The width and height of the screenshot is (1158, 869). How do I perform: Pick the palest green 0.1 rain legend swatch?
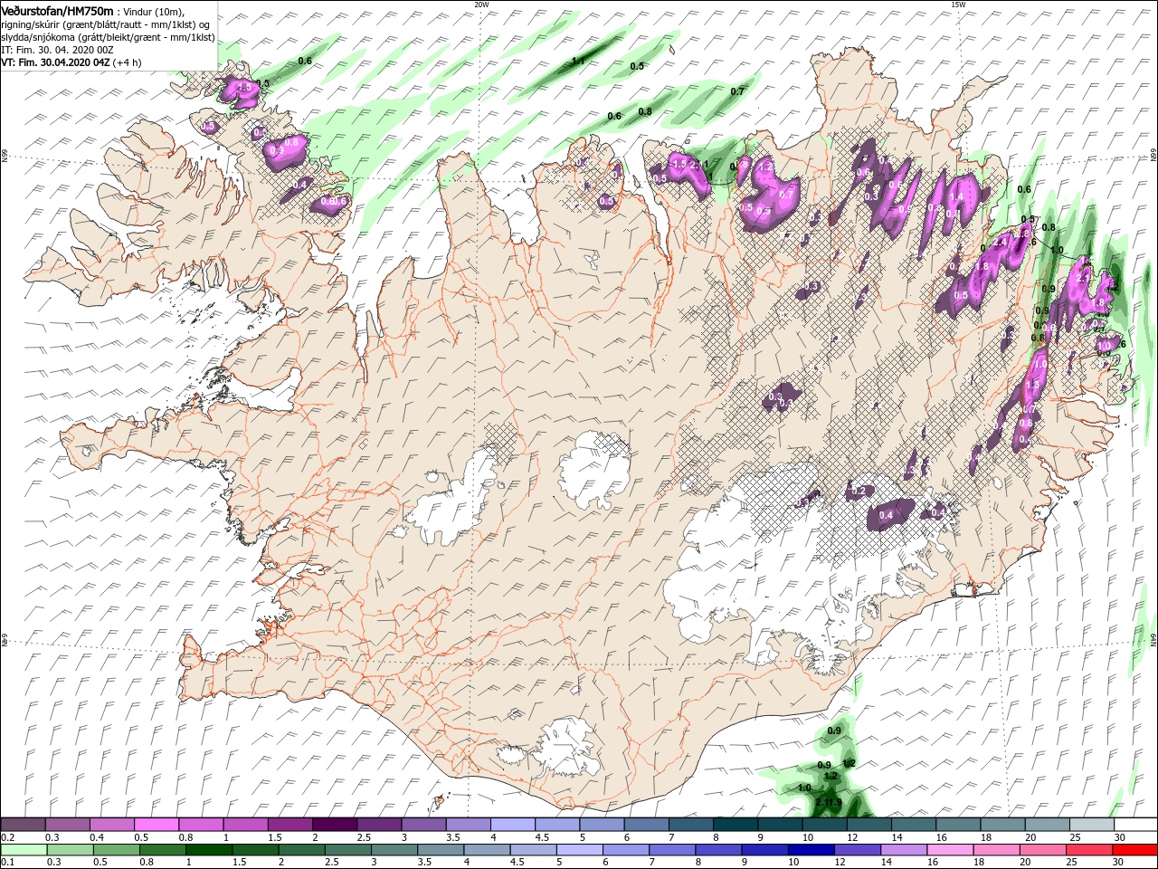pos(24,850)
